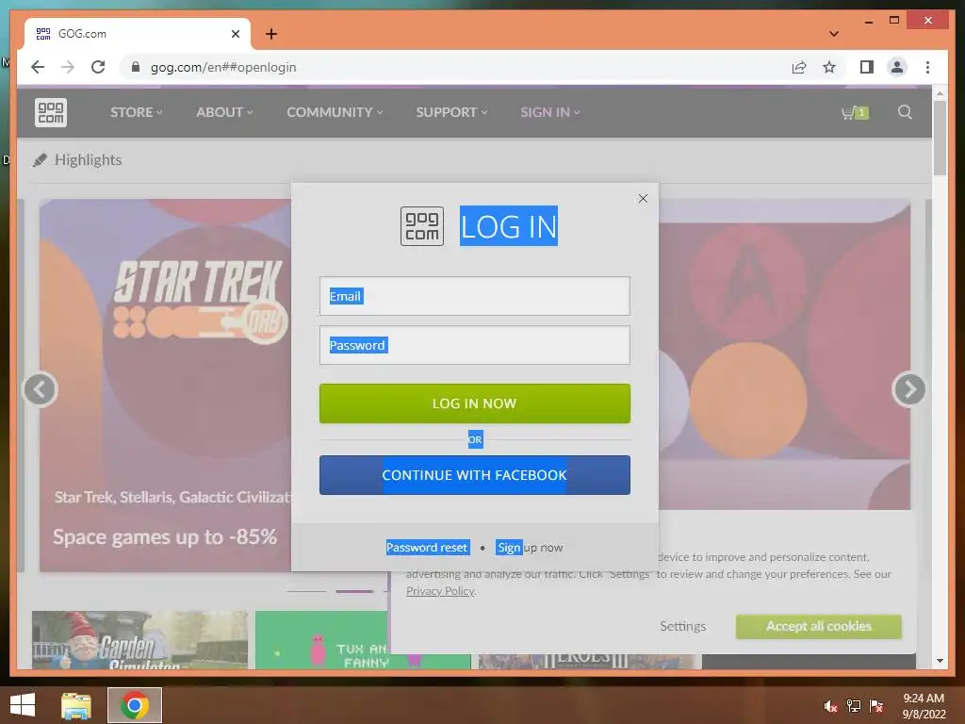Click the Star Trek banner image
This screenshot has height=724, width=965.
pyautogui.click(x=165, y=385)
